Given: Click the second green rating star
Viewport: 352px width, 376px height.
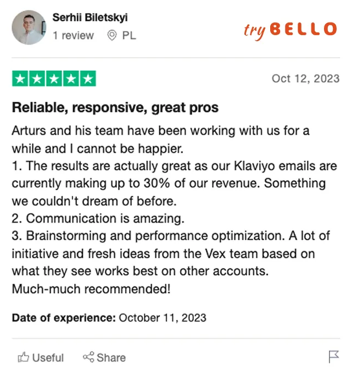Looking at the screenshot, I should [37, 79].
